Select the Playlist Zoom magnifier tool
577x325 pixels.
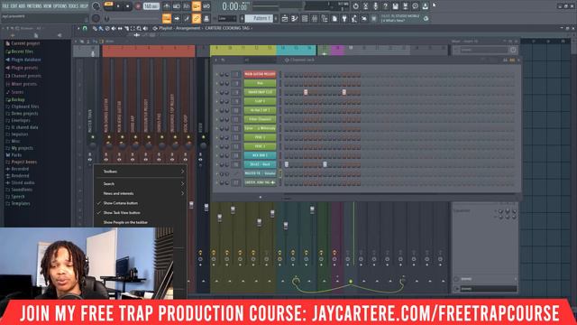(x=139, y=28)
